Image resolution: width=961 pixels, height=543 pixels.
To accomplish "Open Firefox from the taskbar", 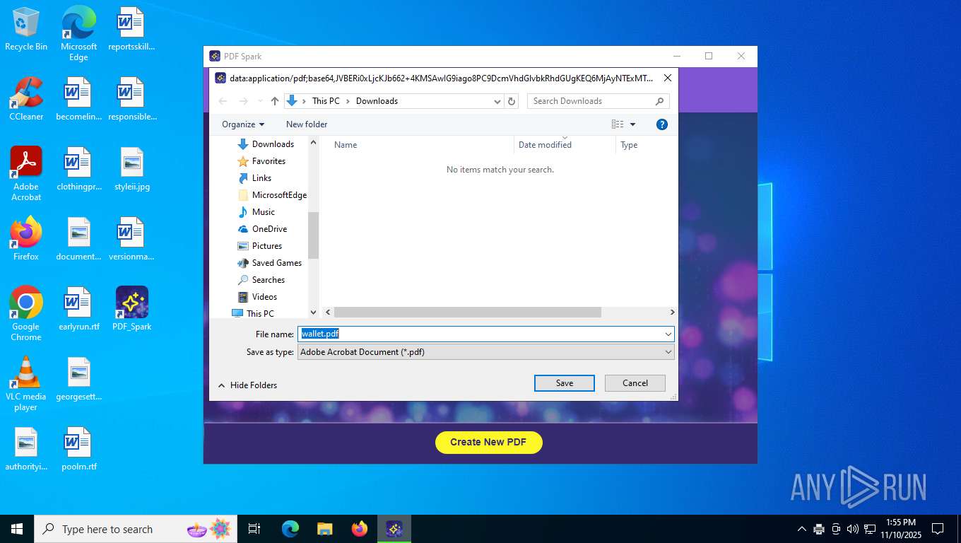I will (x=360, y=529).
